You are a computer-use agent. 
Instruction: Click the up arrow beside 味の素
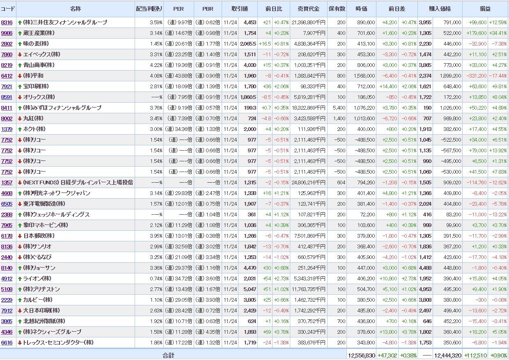coord(20,44)
